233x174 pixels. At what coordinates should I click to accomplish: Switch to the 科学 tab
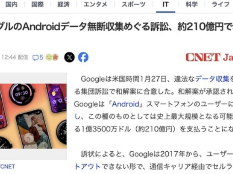tap(192, 4)
